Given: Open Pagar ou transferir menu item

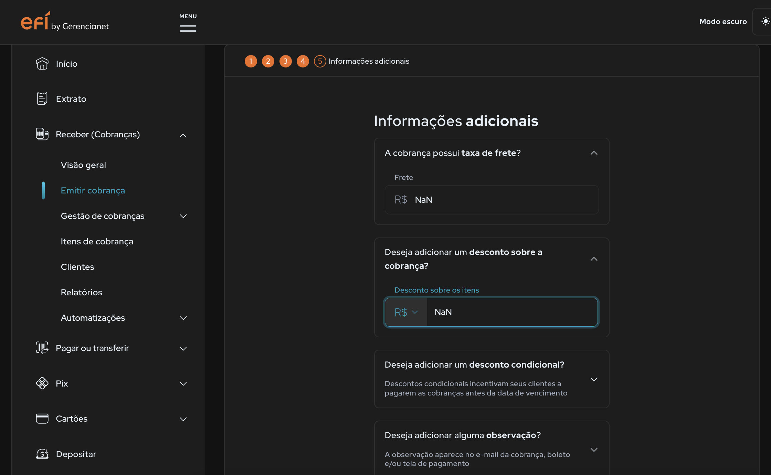Looking at the screenshot, I should click(92, 348).
